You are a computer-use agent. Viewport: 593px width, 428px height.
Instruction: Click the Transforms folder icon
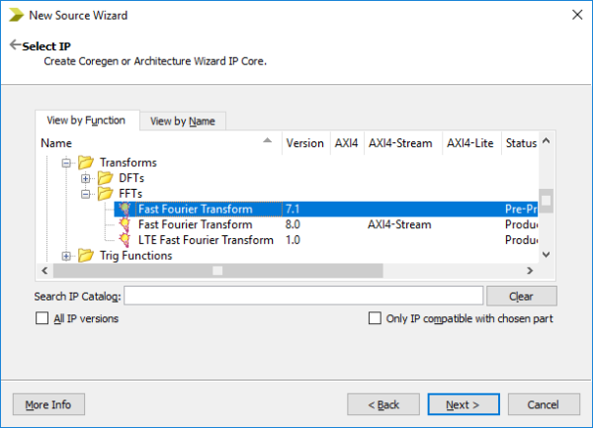coord(86,162)
